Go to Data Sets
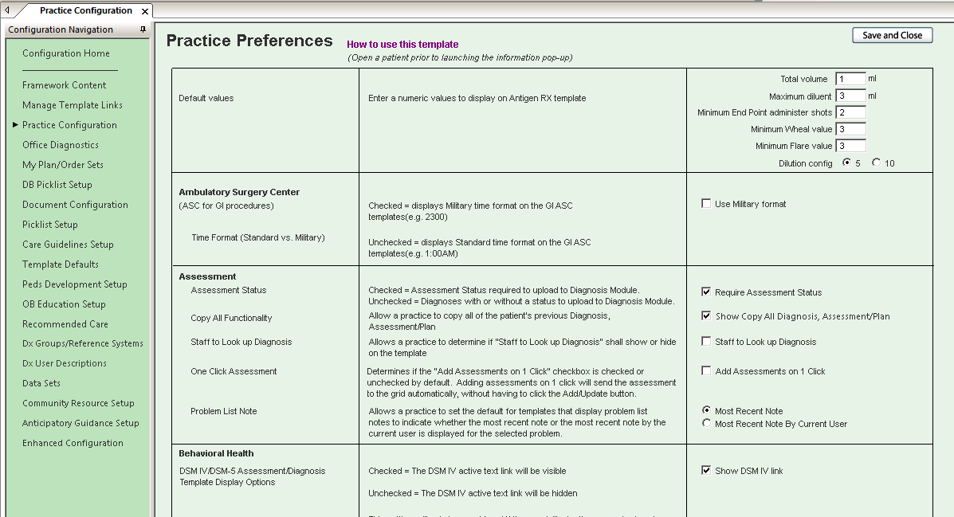 click(41, 383)
